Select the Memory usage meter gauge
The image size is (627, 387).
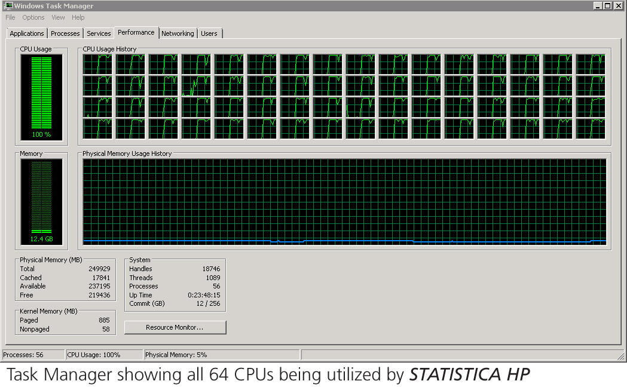coord(41,200)
